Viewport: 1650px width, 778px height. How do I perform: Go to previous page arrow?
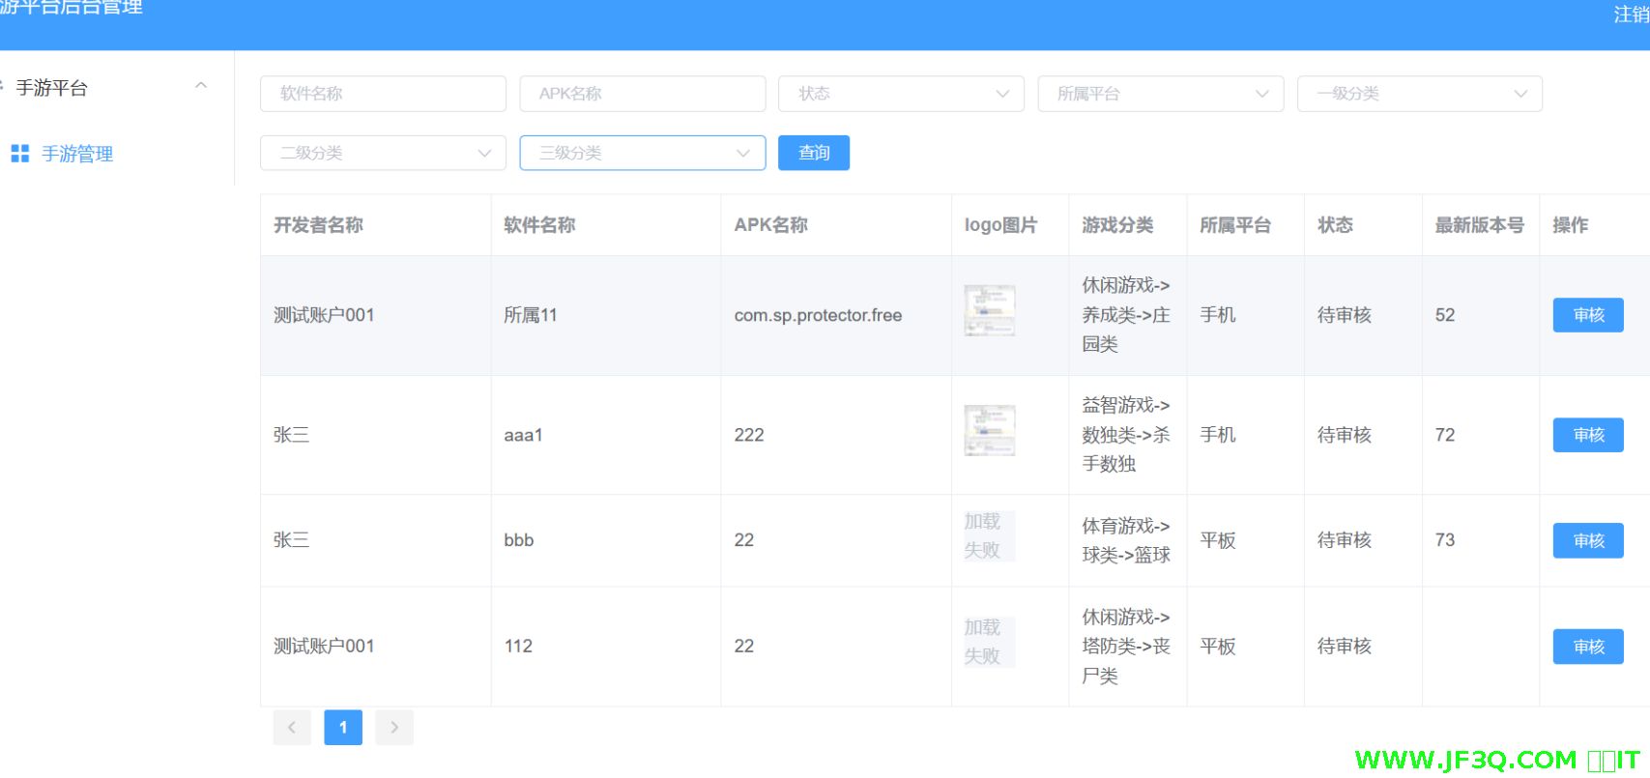pos(292,728)
